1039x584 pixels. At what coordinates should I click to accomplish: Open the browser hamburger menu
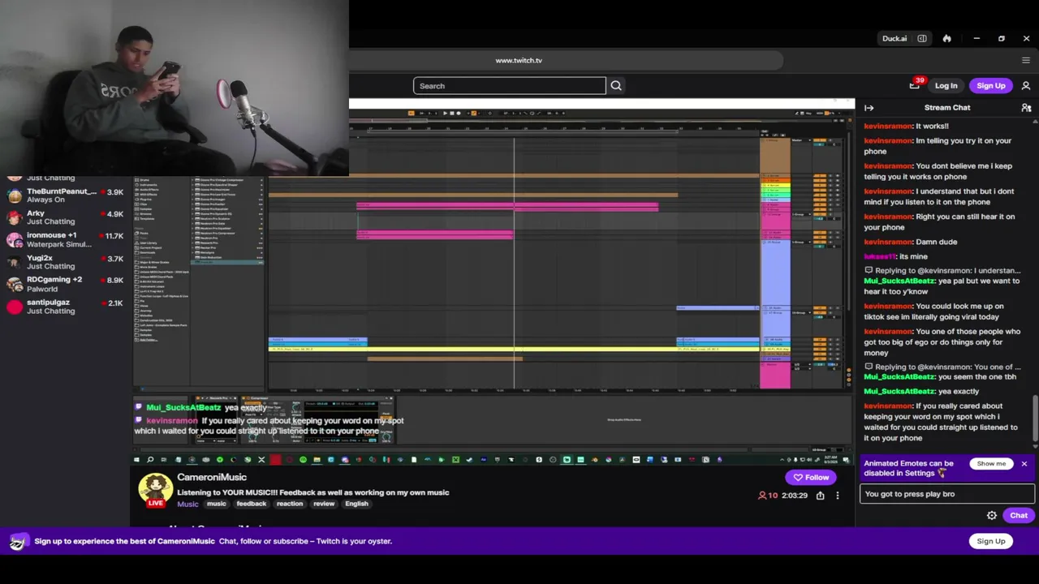[1026, 60]
